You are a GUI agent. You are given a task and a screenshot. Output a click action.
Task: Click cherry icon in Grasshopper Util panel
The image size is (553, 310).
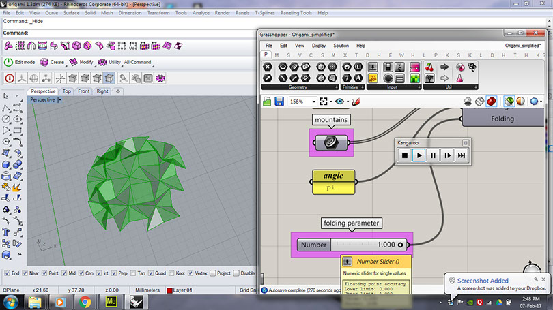429,67
